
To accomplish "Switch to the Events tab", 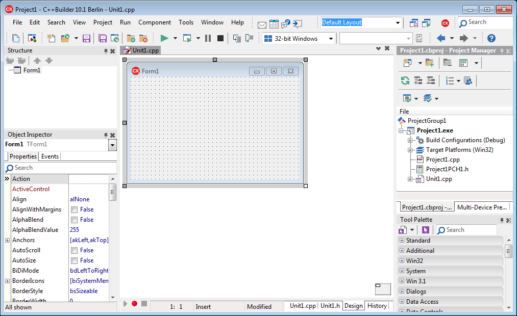I will tap(50, 156).
